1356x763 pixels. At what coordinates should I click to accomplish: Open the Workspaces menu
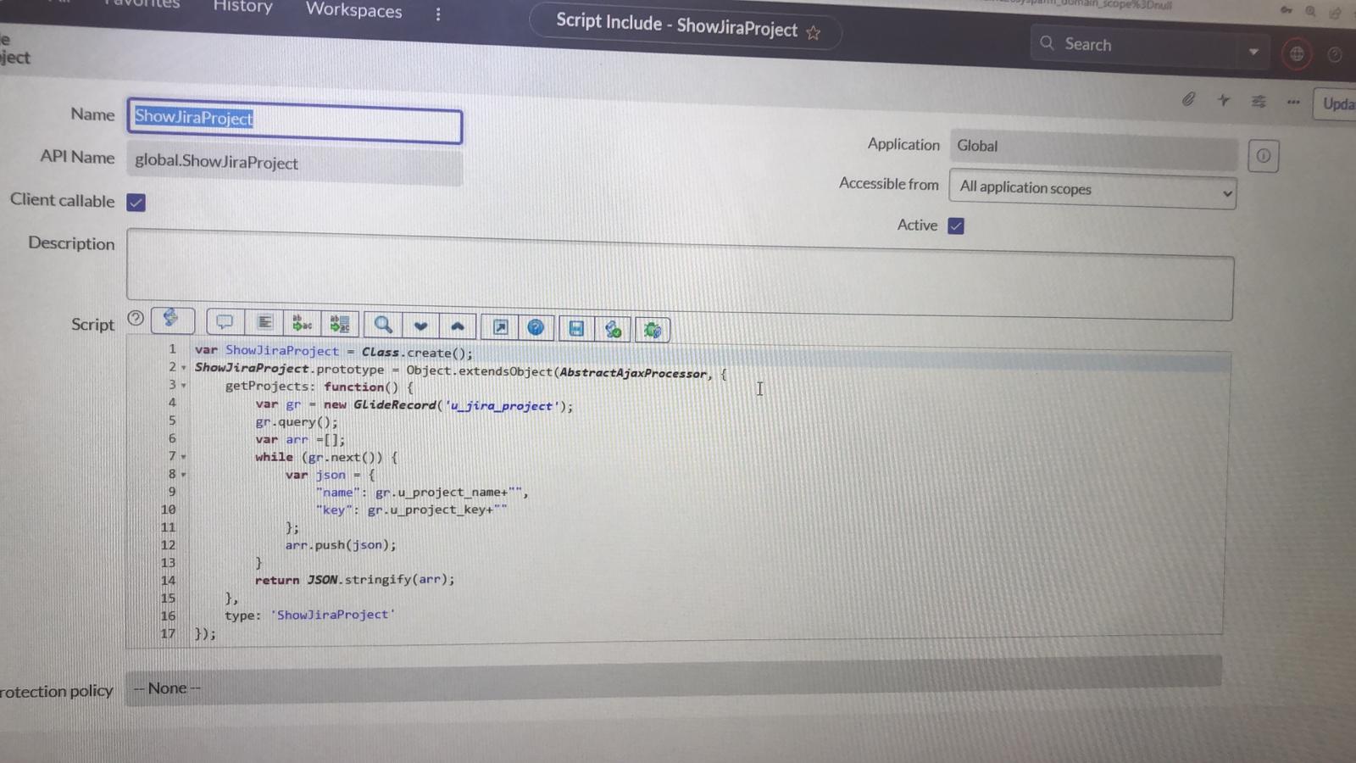coord(354,10)
